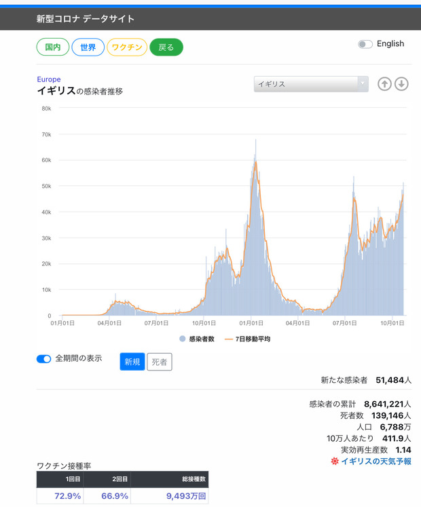
Task: Click the up arrow circle icon
Action: coord(384,84)
